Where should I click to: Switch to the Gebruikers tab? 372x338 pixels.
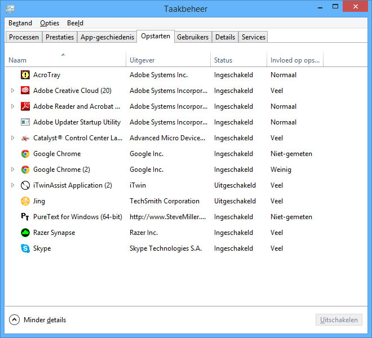(x=193, y=37)
